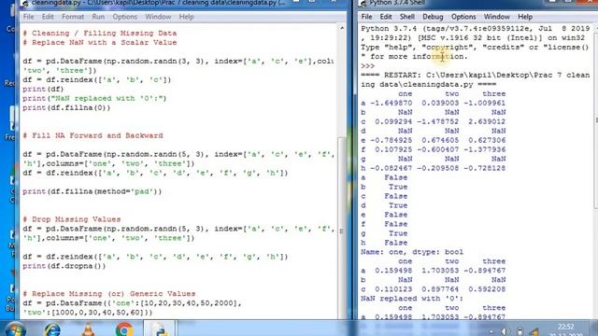Image resolution: width=598 pixels, height=336 pixels.
Task: Click Shell row 'c 0.110123 0.897764'
Action: tap(434, 289)
